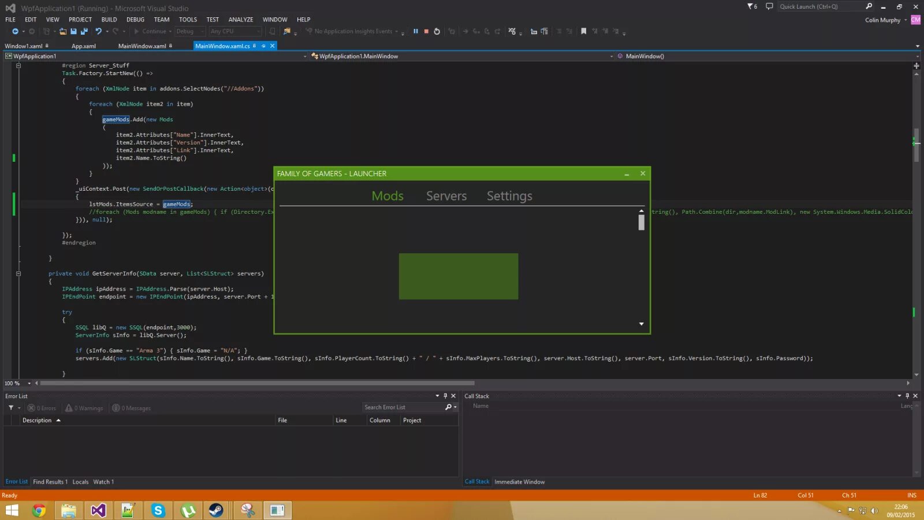Open the document tabs overflow dropdown
924x520 pixels.
click(918, 46)
